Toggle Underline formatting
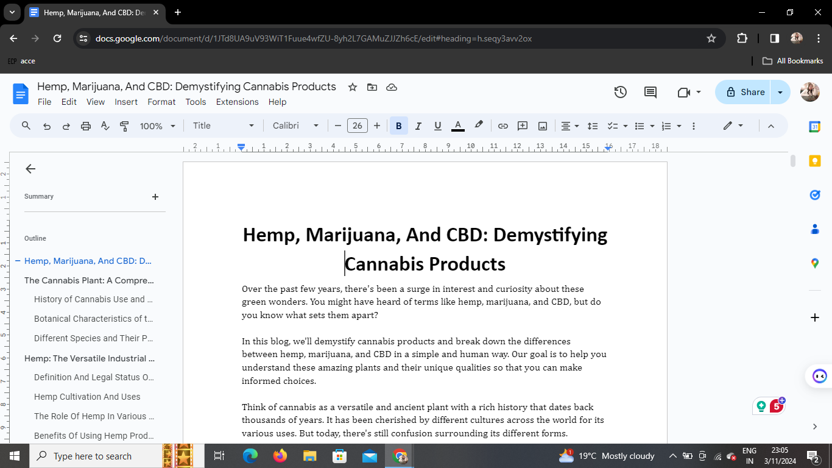The width and height of the screenshot is (832, 468). pyautogui.click(x=437, y=126)
